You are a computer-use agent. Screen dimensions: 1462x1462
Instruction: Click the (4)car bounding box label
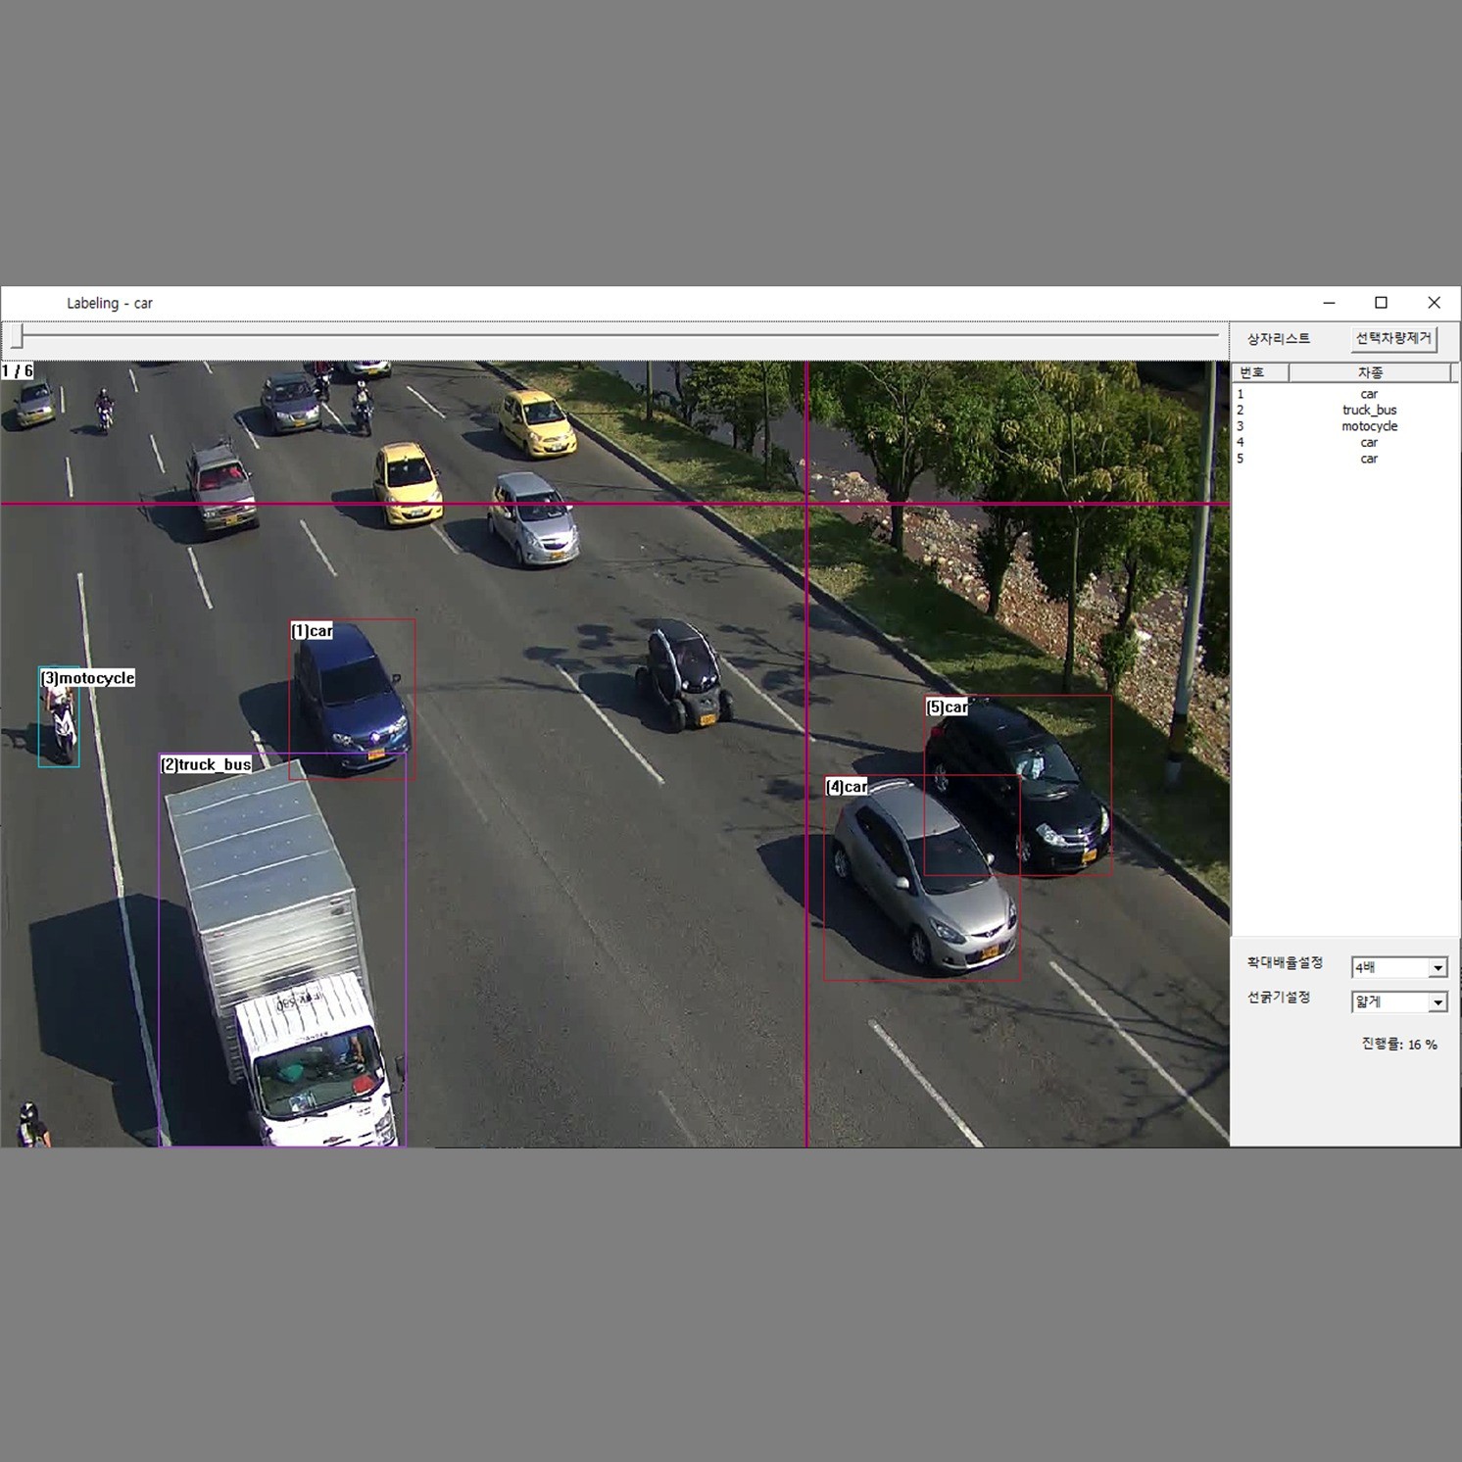tap(847, 787)
